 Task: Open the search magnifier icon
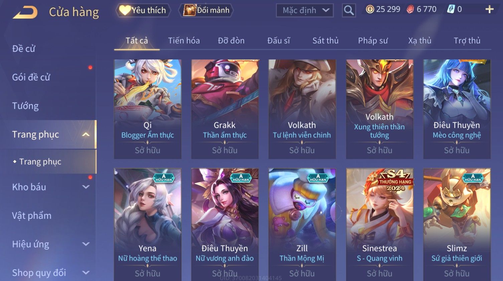point(349,10)
